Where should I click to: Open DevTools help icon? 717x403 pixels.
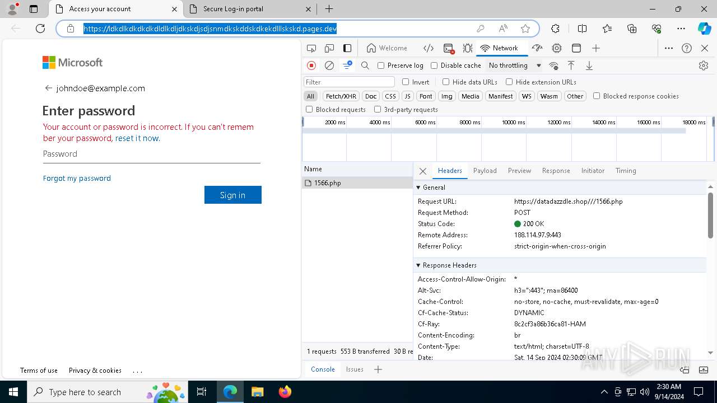687,48
